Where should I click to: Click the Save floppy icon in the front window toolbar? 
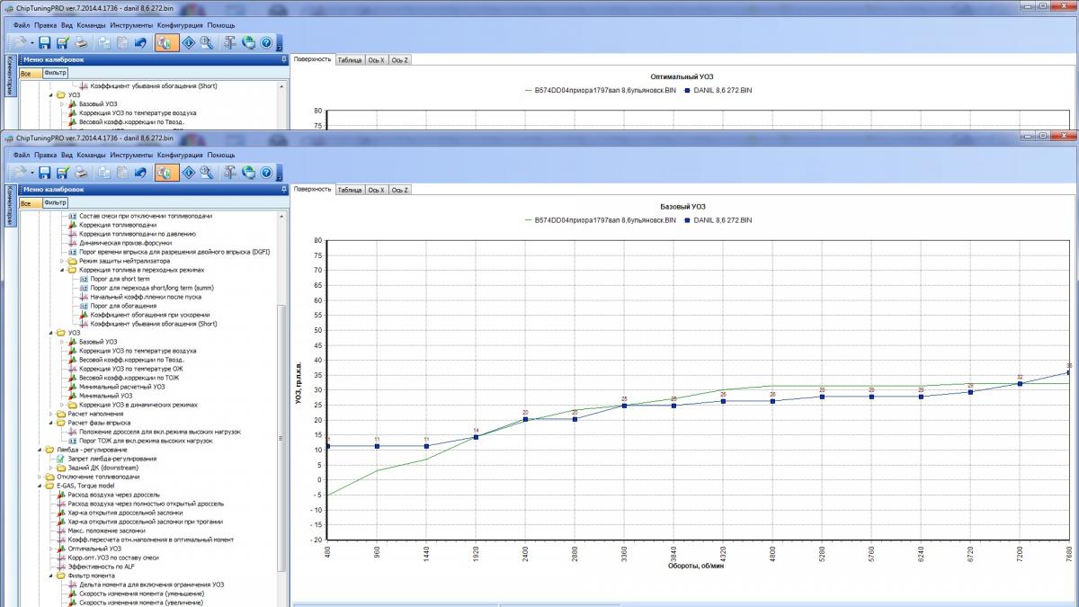click(45, 172)
